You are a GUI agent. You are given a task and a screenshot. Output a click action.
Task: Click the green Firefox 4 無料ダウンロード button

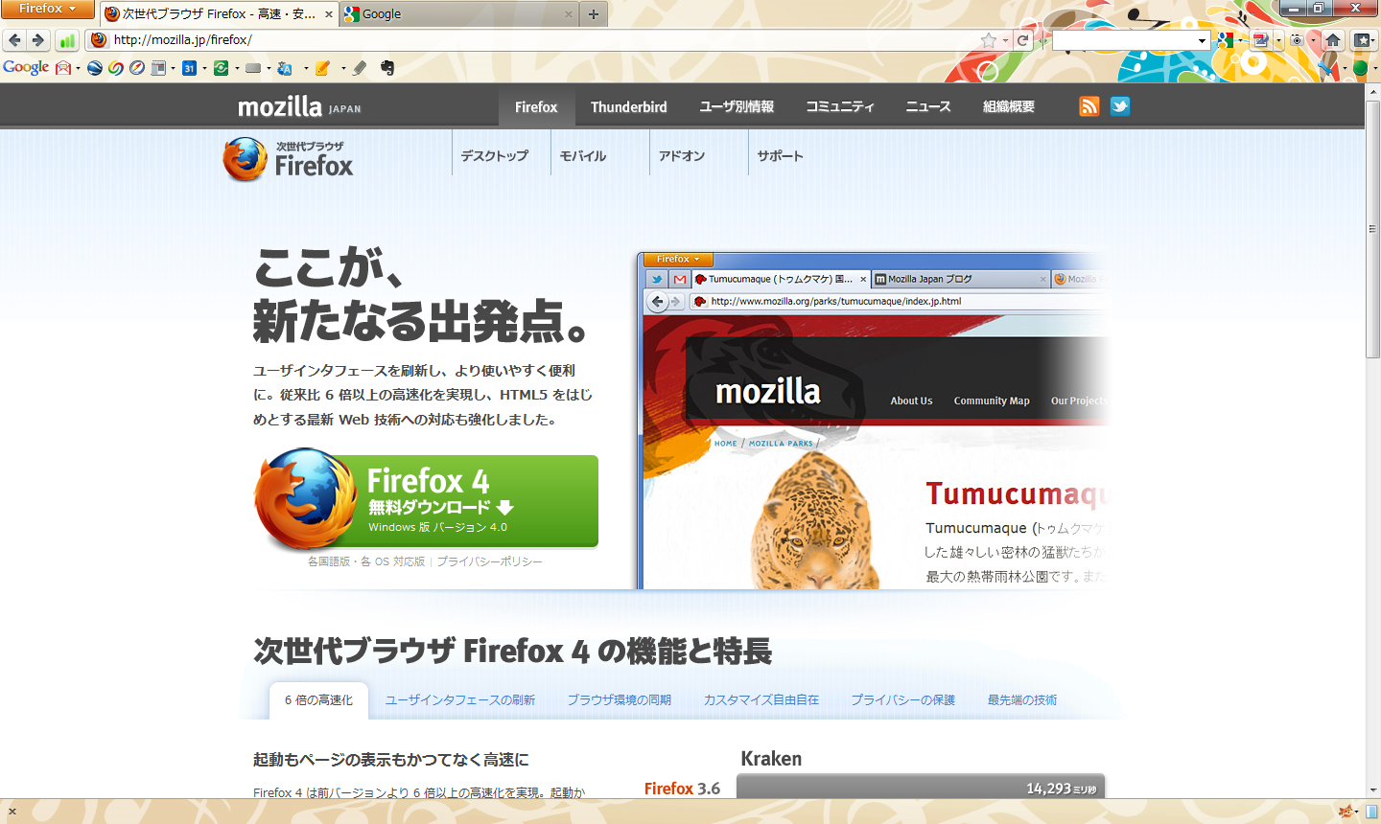click(x=427, y=501)
